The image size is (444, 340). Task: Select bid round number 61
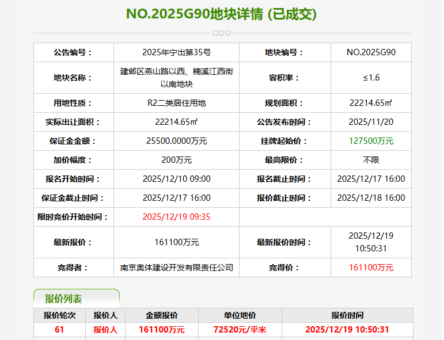[59, 330]
